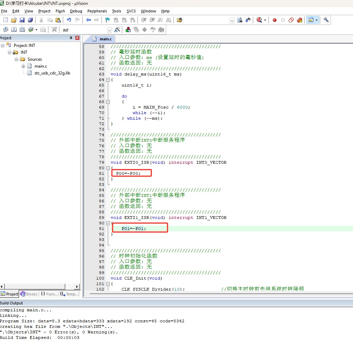Unindent the selected lines
The width and height of the screenshot is (353, 342).
pos(152,20)
